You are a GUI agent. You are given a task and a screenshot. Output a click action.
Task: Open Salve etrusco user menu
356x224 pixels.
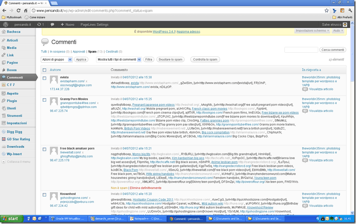[x=334, y=25]
